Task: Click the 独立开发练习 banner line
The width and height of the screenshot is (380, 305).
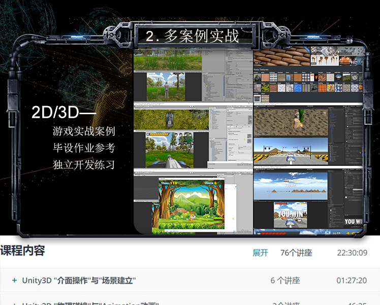Action: pyautogui.click(x=84, y=165)
